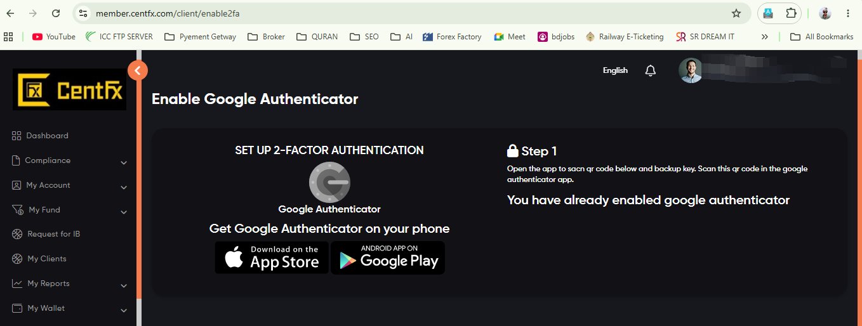This screenshot has width=862, height=326.
Task: Open Dashboard in the sidebar
Action: point(39,136)
